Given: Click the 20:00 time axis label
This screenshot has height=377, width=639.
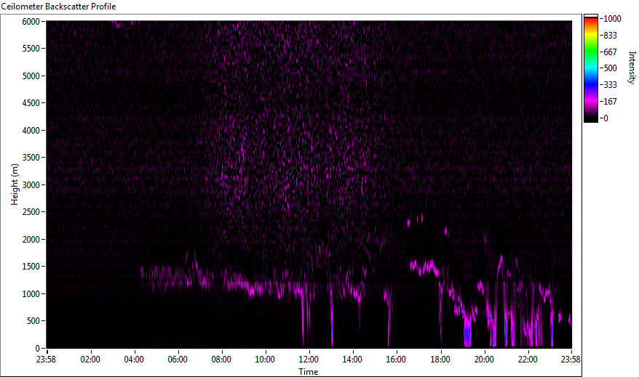Looking at the screenshot, I should [484, 359].
